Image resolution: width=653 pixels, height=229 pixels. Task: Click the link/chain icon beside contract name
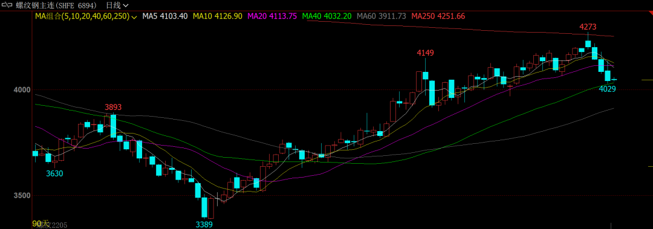coord(7,5)
